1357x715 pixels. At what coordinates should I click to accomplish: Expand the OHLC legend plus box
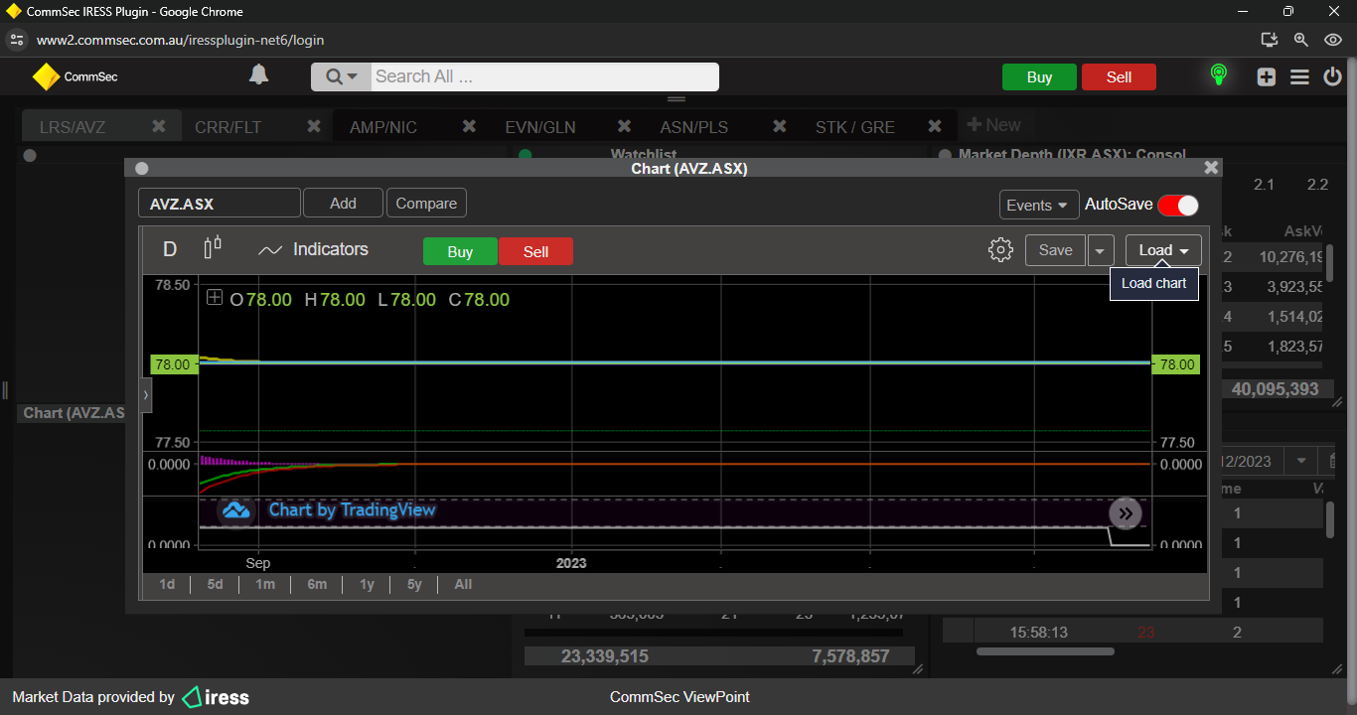(215, 298)
